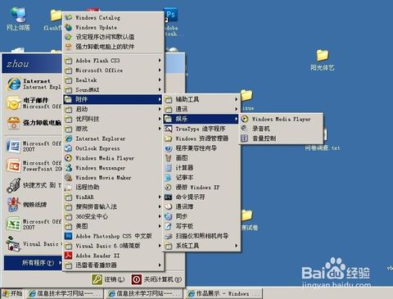The width and height of the screenshot is (393, 299).
Task: Click the Outlook Express icon
Action: pyautogui.click(x=69, y=148)
